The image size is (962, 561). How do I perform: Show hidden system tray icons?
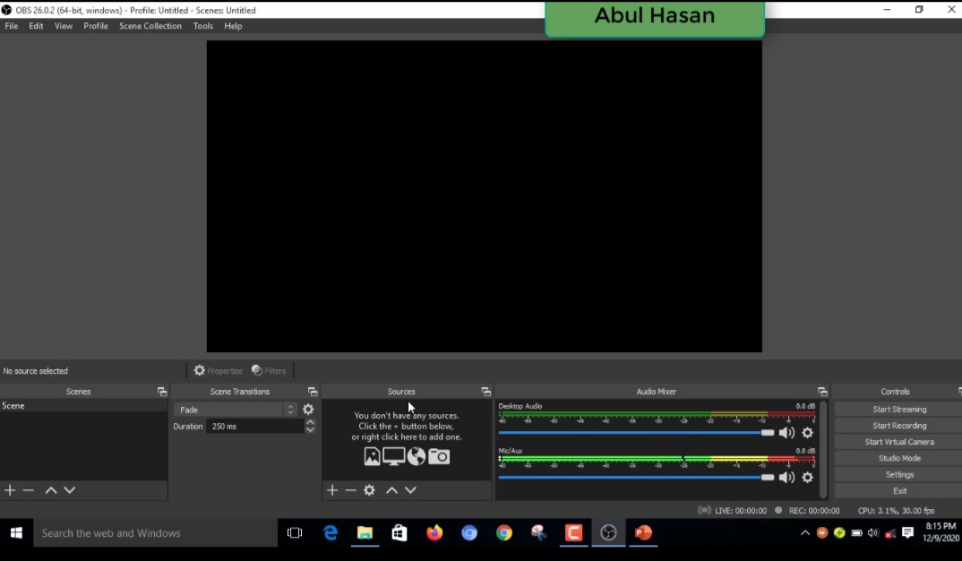(x=805, y=532)
